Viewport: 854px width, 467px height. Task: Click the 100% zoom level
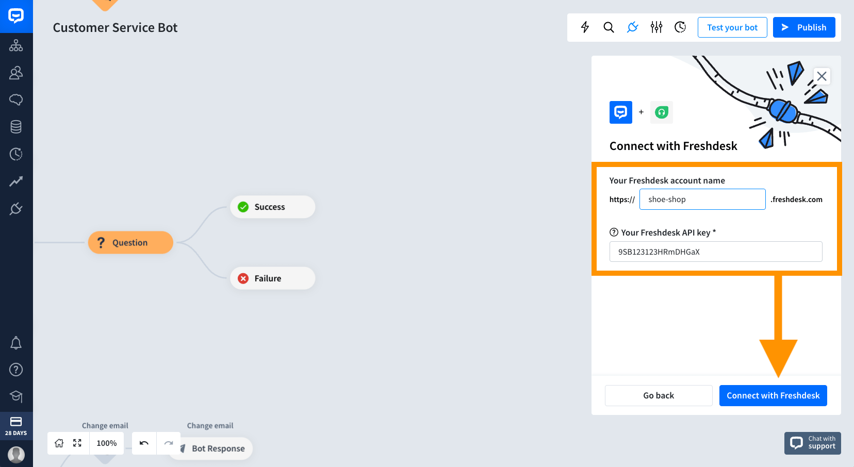tap(107, 443)
